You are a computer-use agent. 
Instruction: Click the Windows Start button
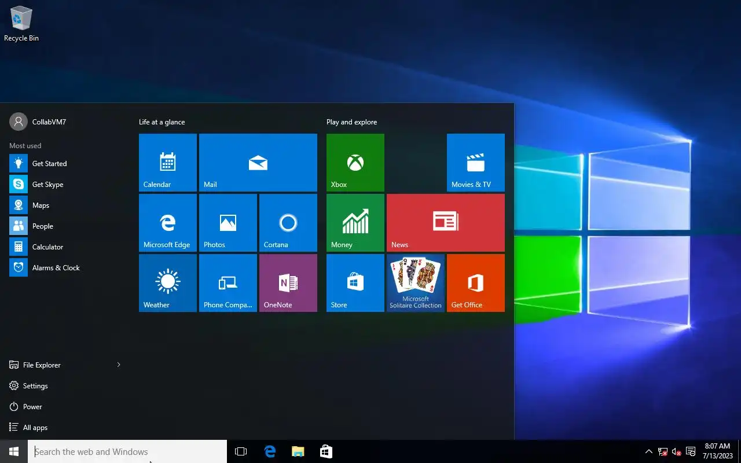tap(14, 451)
